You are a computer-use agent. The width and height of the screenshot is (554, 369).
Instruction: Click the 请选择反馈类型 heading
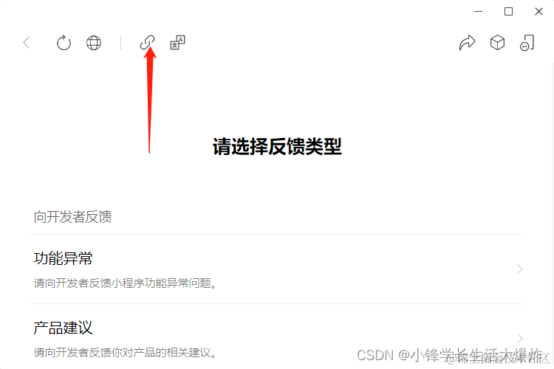(x=277, y=146)
